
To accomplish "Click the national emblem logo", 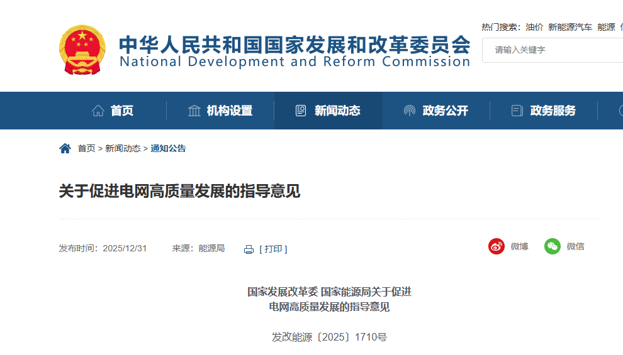I will [82, 49].
